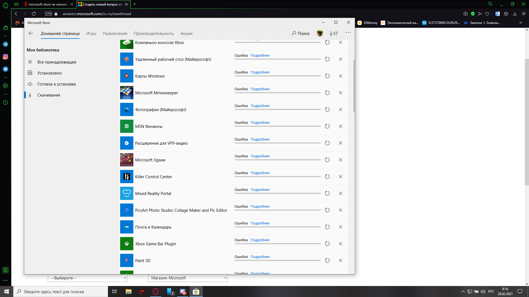Open Microsoft Jigsaw app thumbnail
Viewport: 529px width, 297px height.
point(127,160)
